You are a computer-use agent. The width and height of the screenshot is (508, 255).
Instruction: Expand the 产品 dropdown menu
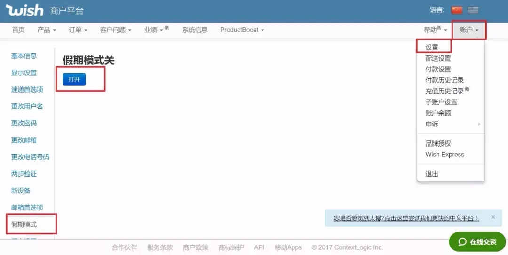(47, 30)
